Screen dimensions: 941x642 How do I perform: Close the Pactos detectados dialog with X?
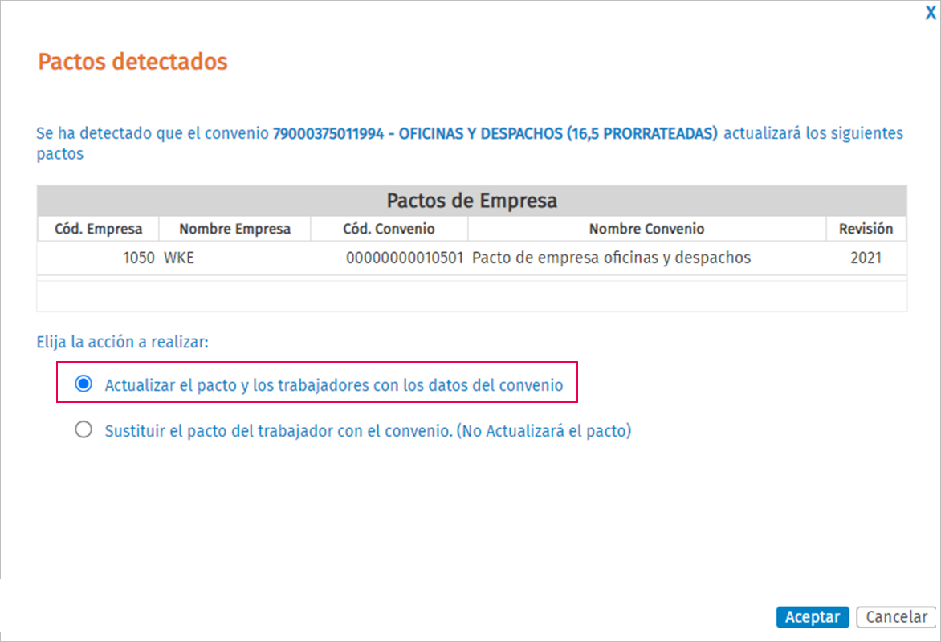click(x=931, y=13)
